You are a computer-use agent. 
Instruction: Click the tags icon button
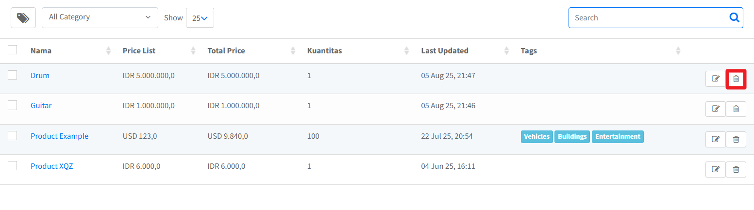[23, 18]
